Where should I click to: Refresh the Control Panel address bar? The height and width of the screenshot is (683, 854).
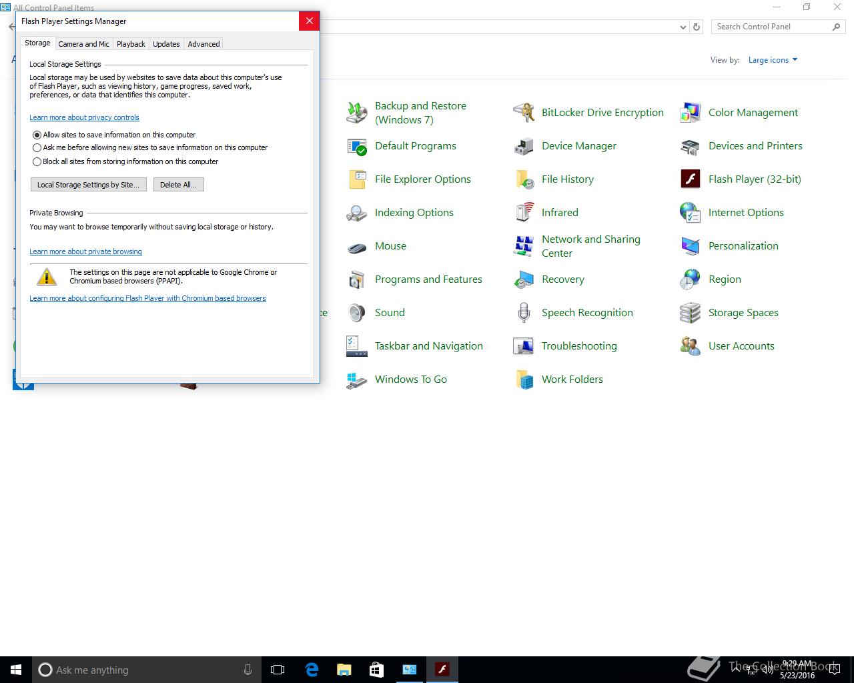point(697,27)
